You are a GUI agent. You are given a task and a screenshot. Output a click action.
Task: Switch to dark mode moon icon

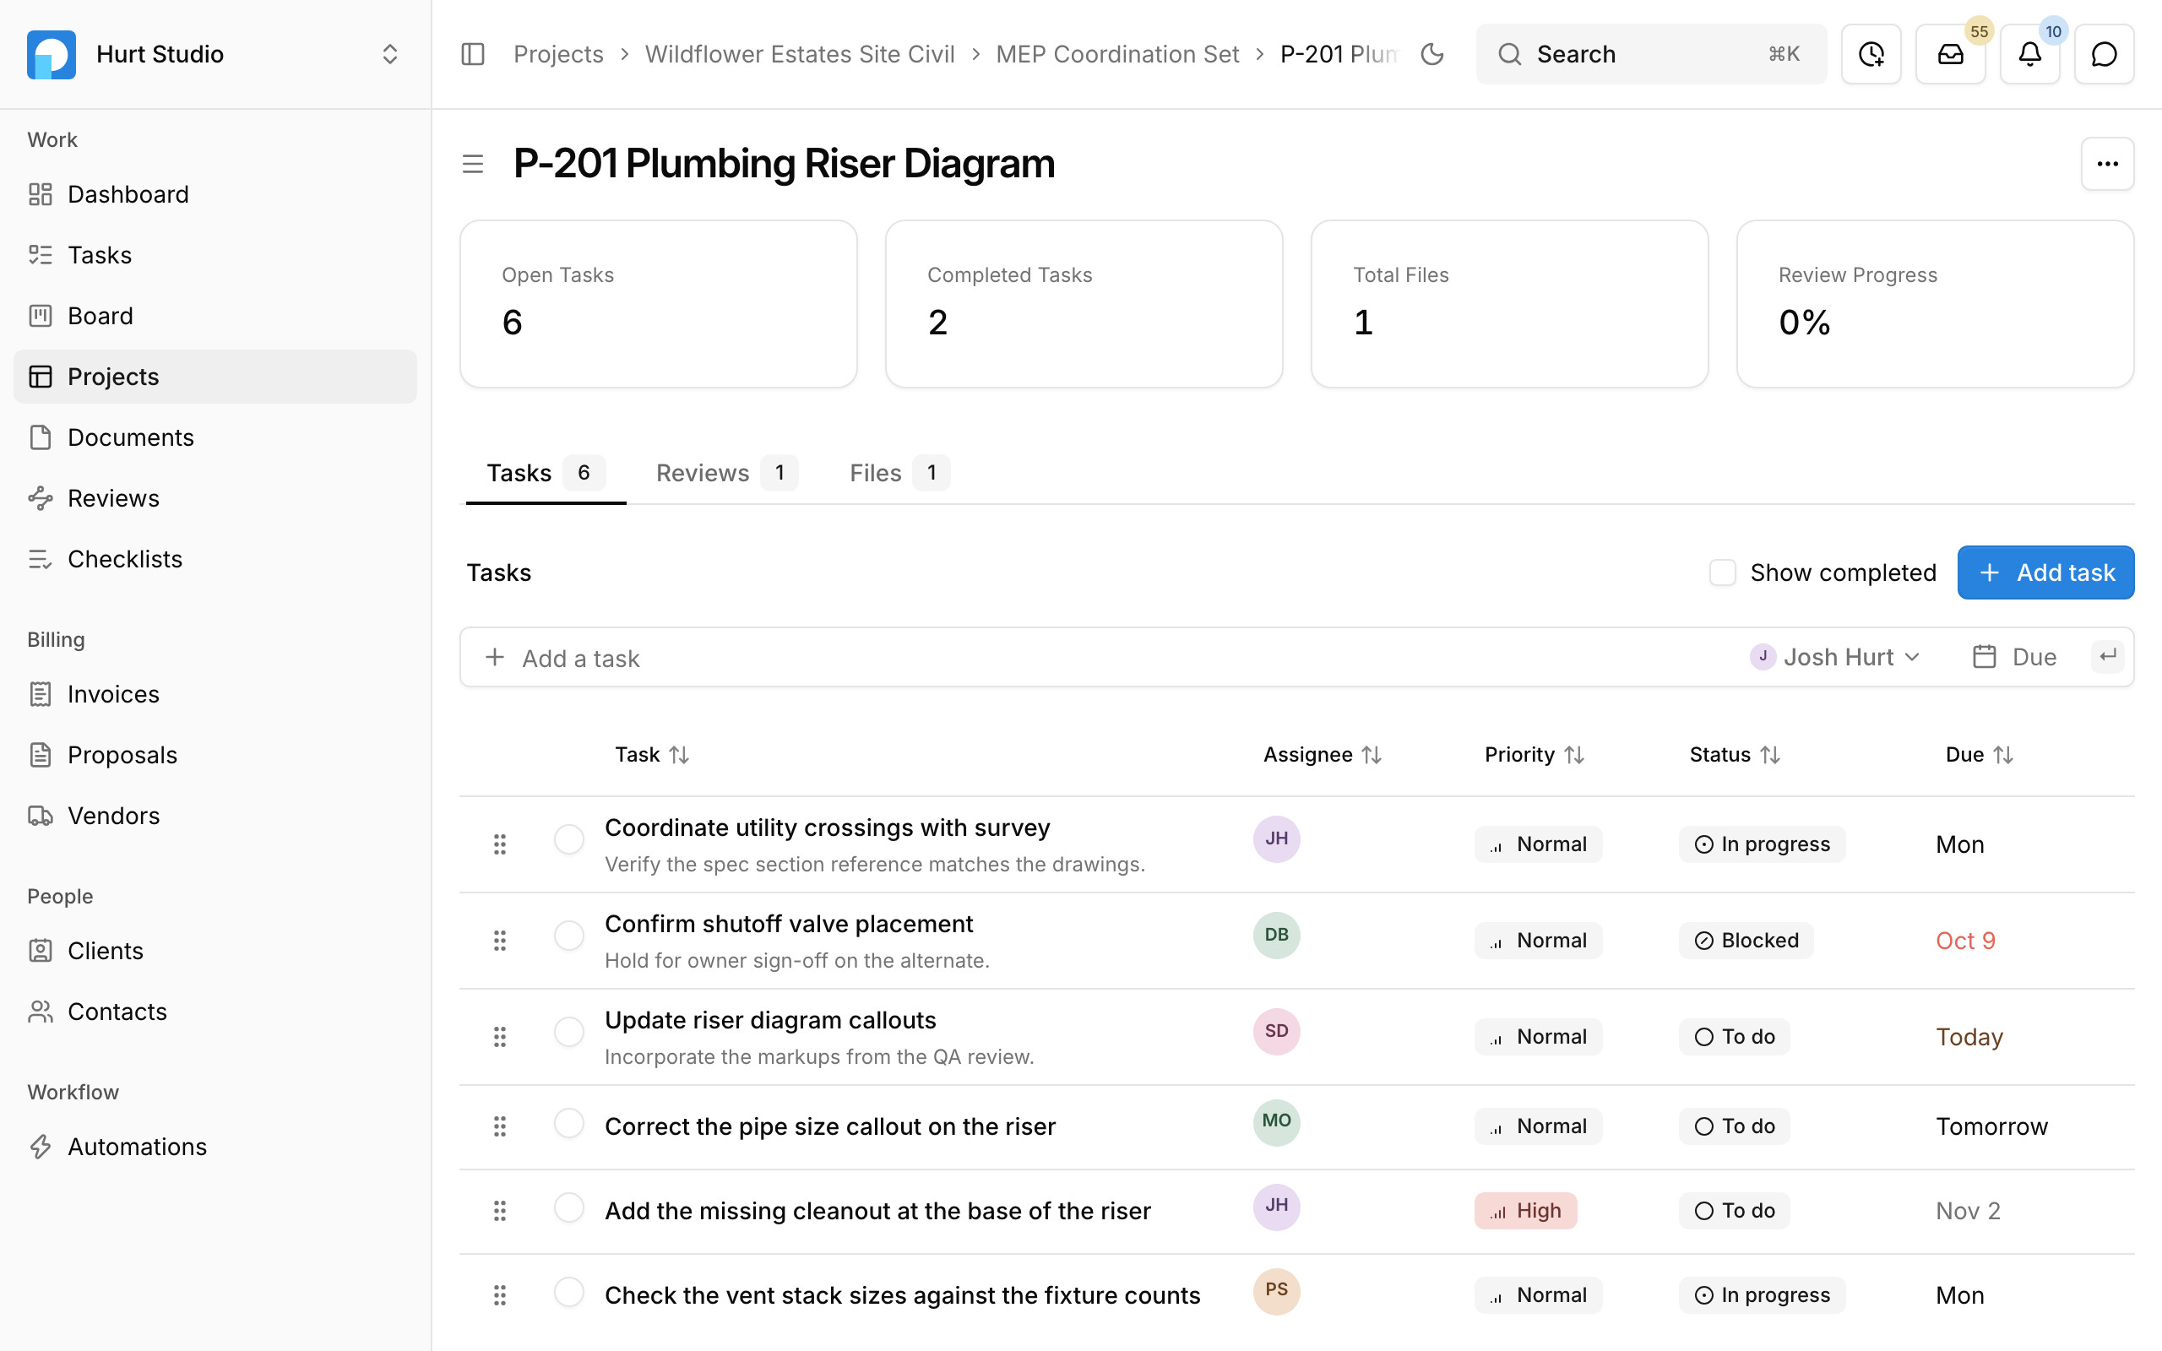pos(1432,53)
